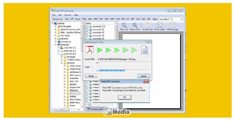Choose JPEG in the Convert to bar
The width and height of the screenshot is (235, 121).
[96, 19]
